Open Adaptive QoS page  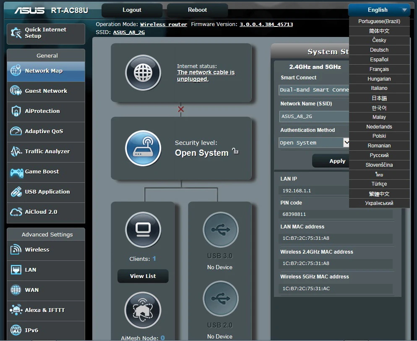tap(46, 132)
